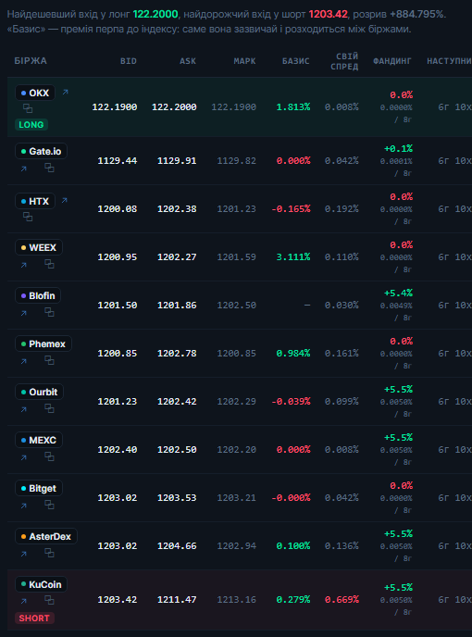Screen dimensions: 472x637
Task: Click the copy icon under HTX
Action: point(28,217)
